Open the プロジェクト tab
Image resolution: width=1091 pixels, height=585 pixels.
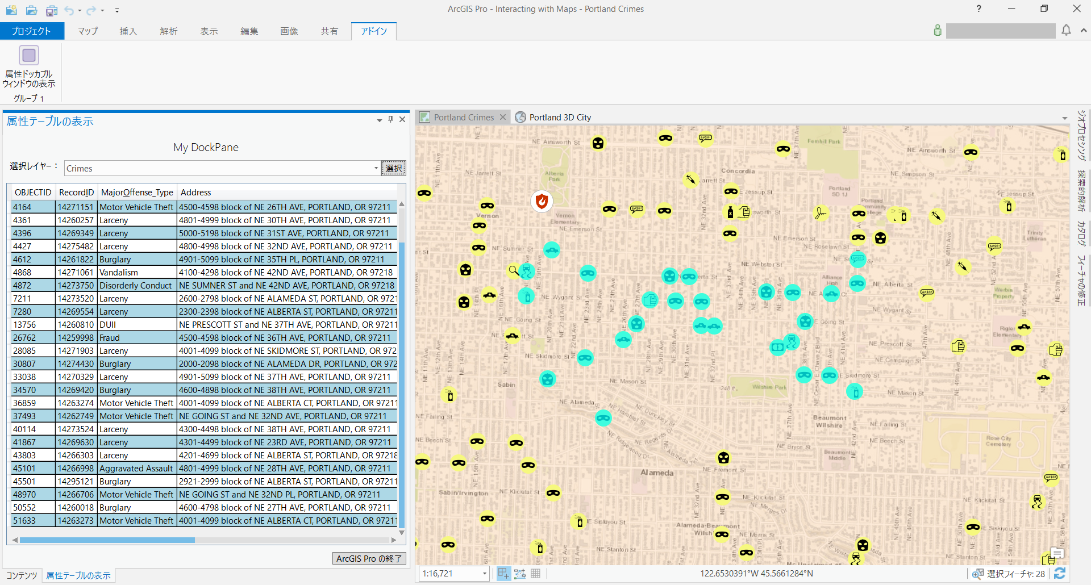point(32,31)
